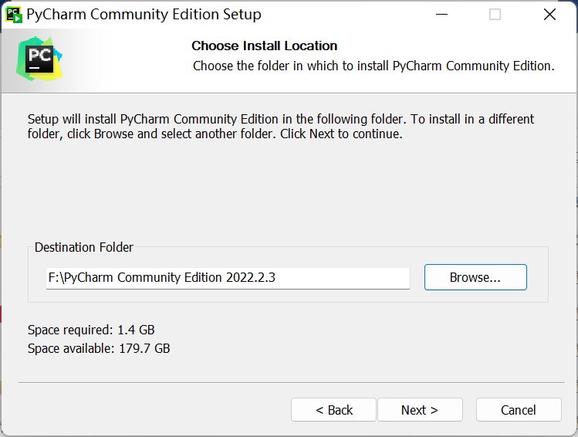Go to the next setup step
Screen dimensions: 578x437
click(420, 410)
